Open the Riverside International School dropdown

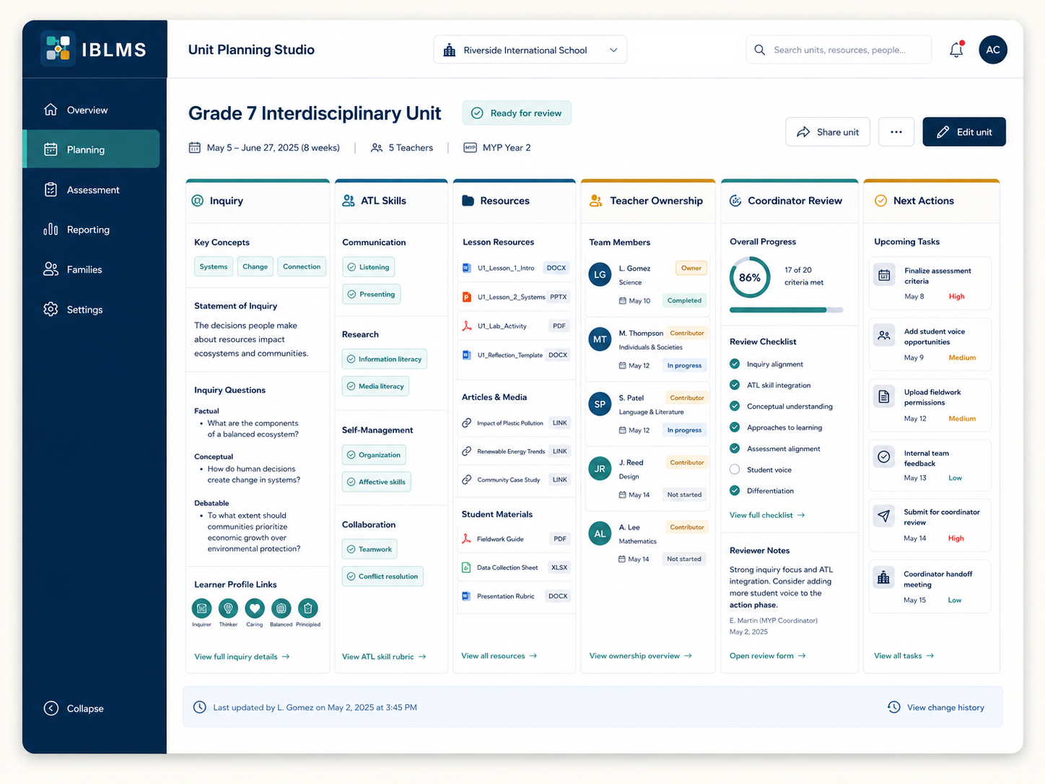pos(530,50)
